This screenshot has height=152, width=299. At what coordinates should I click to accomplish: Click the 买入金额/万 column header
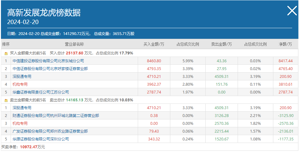154,44
